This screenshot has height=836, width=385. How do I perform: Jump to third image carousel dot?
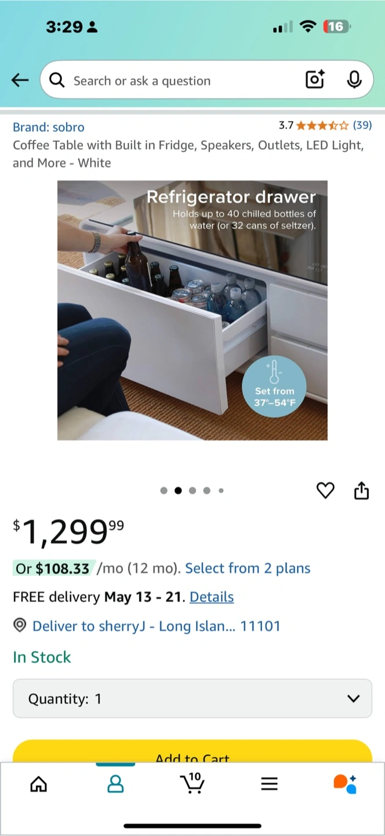tap(192, 491)
